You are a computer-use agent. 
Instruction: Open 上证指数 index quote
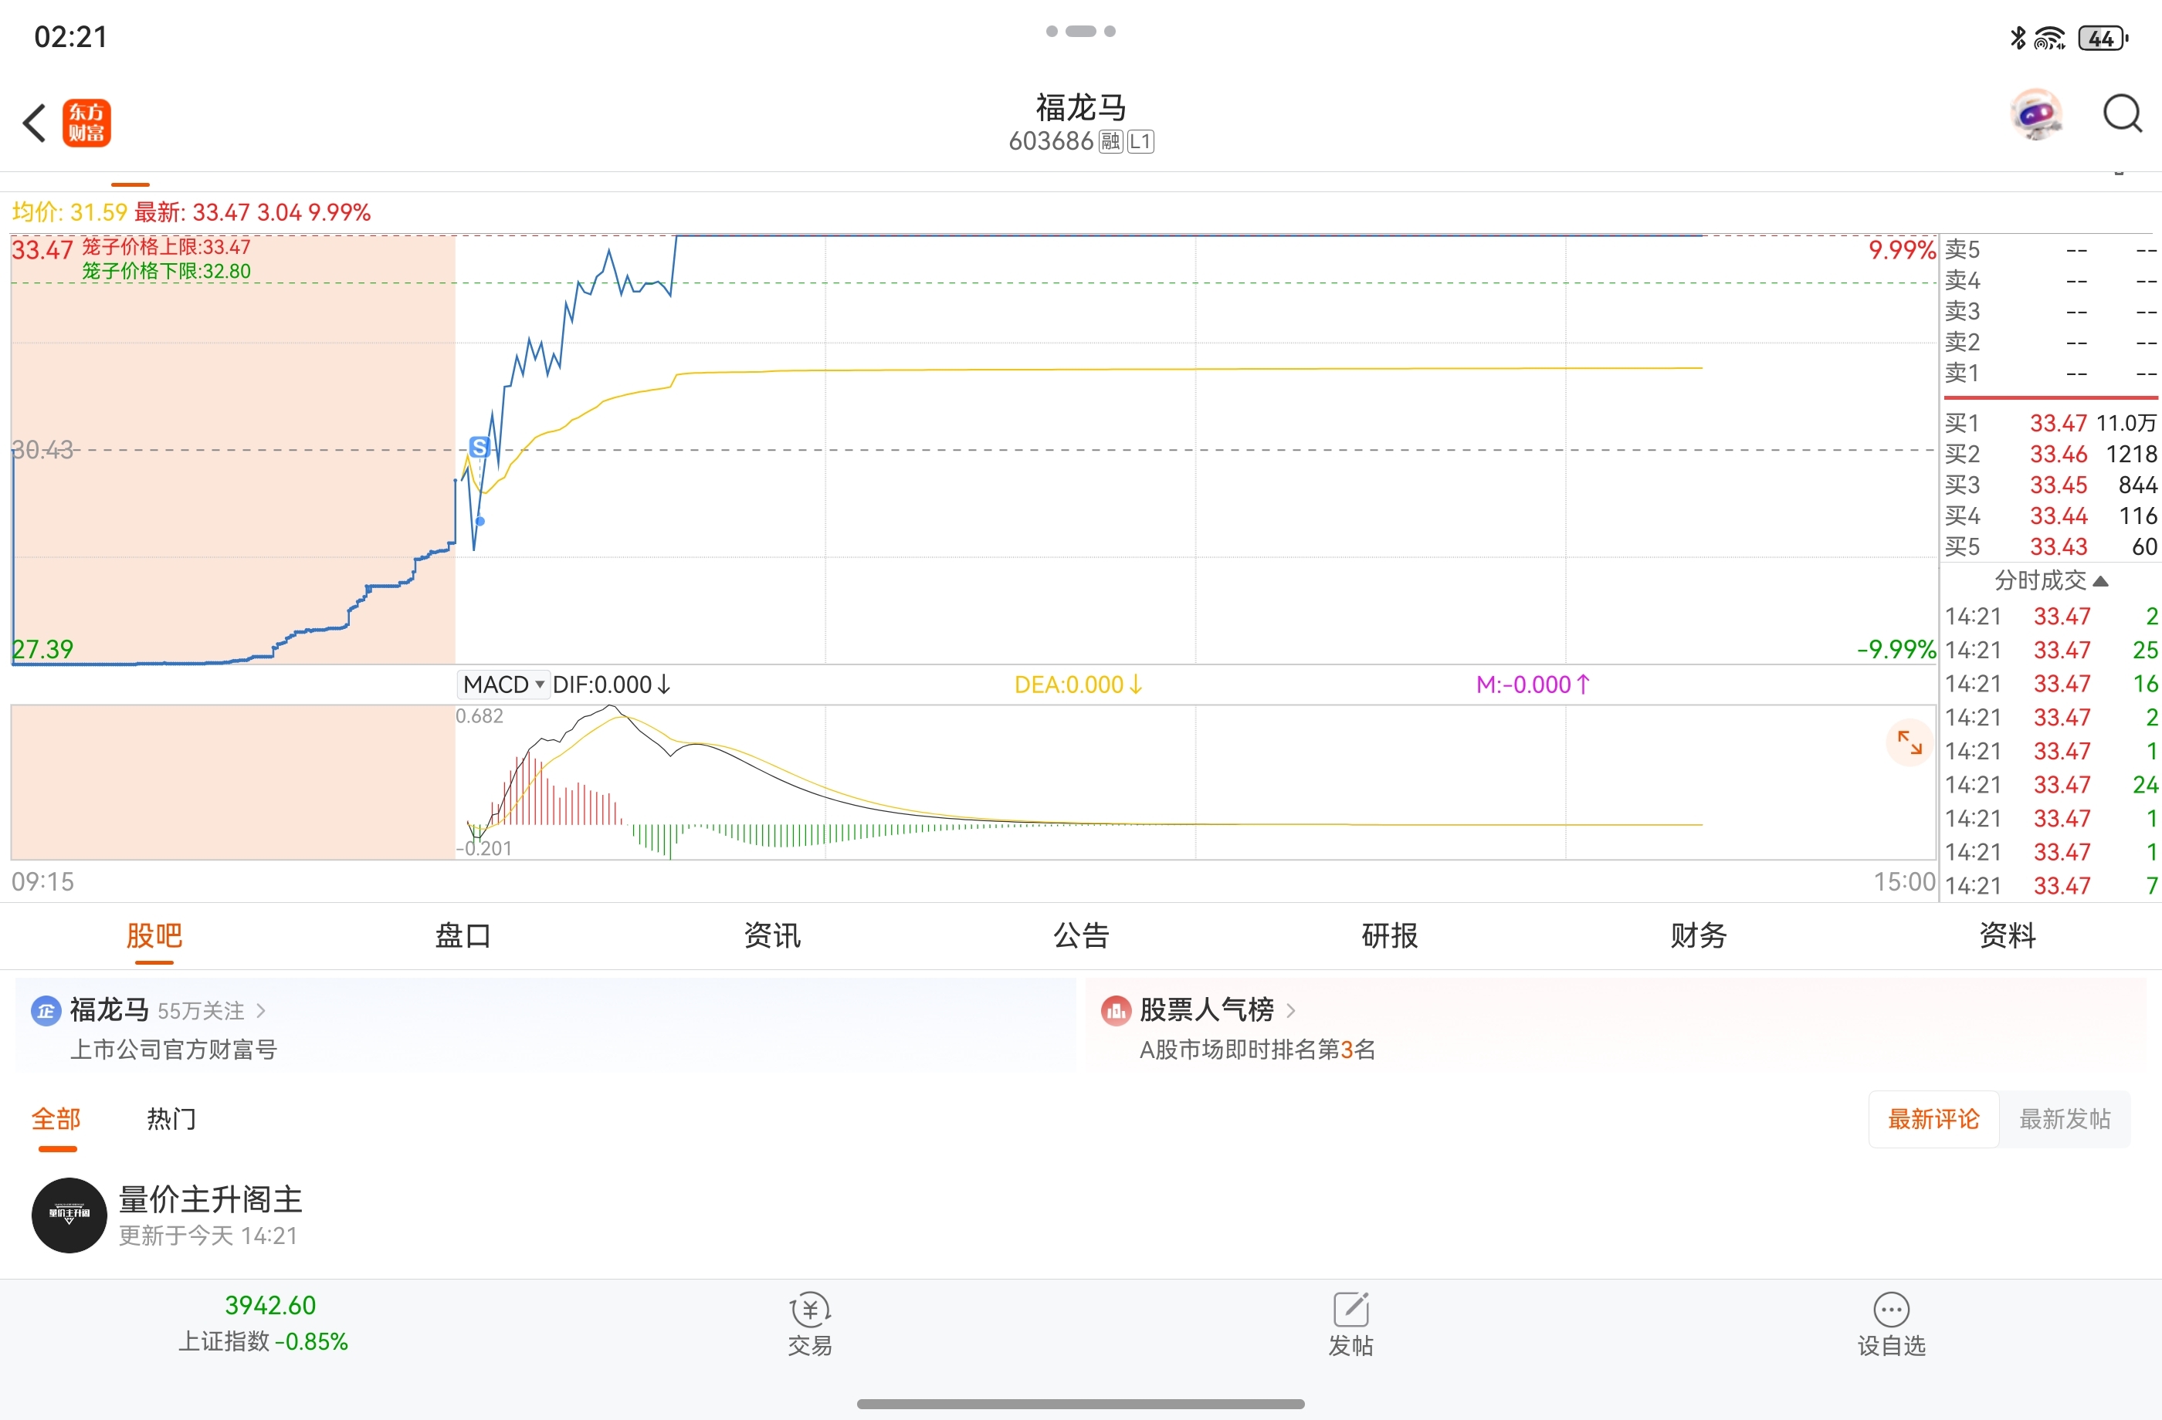point(263,1324)
